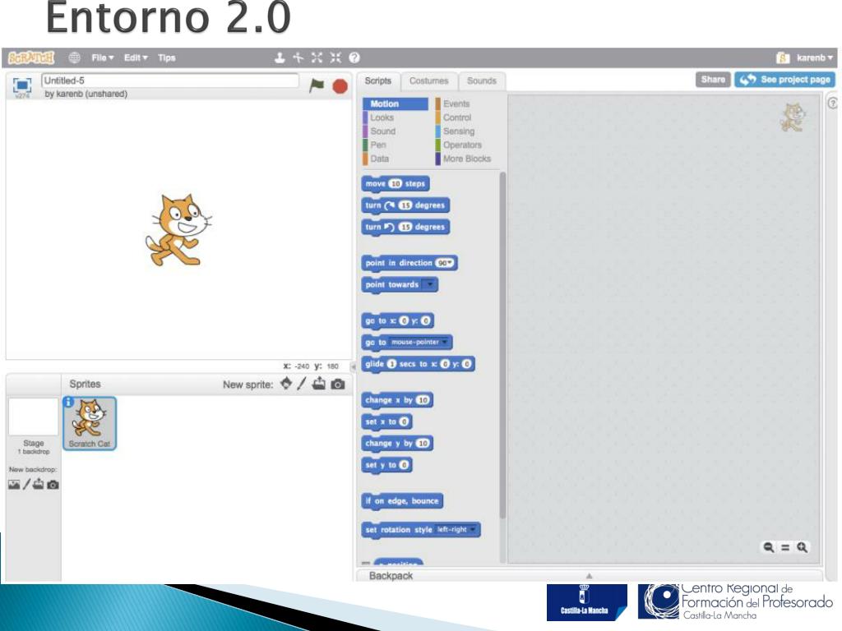
Task: Select the Motion block category
Action: [x=396, y=104]
